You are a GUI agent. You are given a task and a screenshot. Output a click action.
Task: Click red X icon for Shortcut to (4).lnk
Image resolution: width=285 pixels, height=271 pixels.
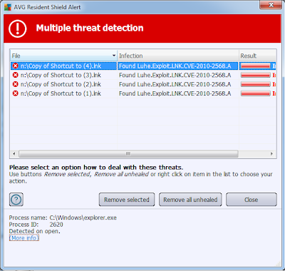[16, 66]
